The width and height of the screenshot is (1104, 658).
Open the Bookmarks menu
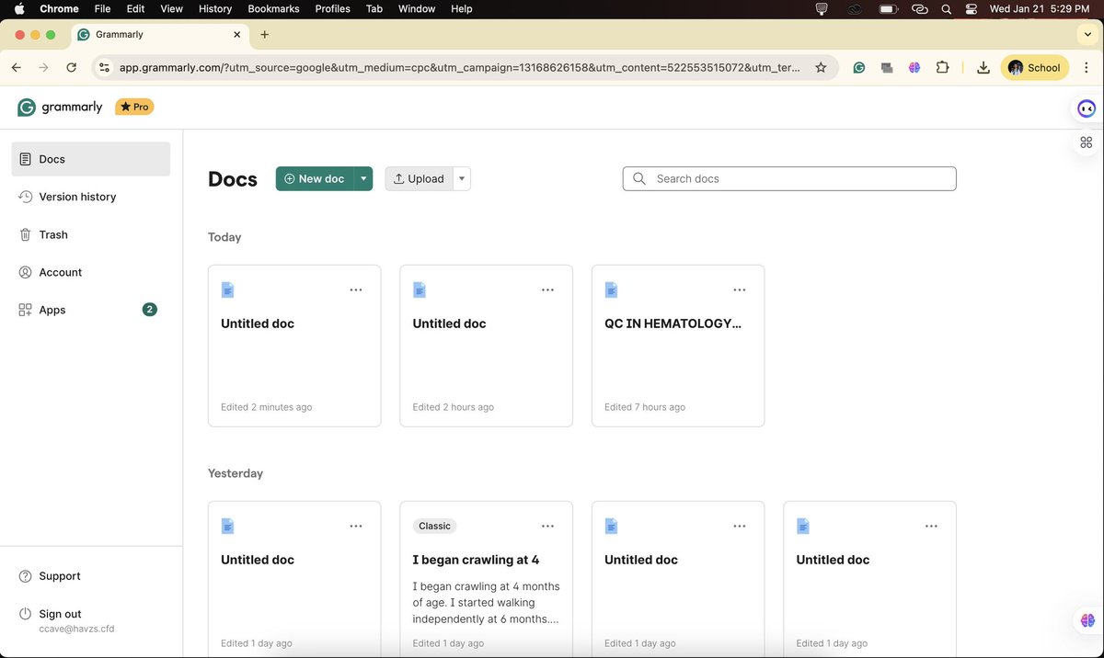pos(274,8)
